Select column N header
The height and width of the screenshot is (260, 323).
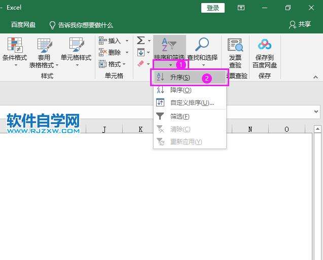point(250,129)
